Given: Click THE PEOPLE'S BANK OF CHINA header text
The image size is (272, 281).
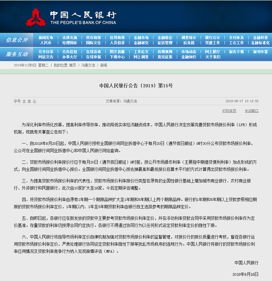Looking at the screenshot, I should click(x=83, y=23).
